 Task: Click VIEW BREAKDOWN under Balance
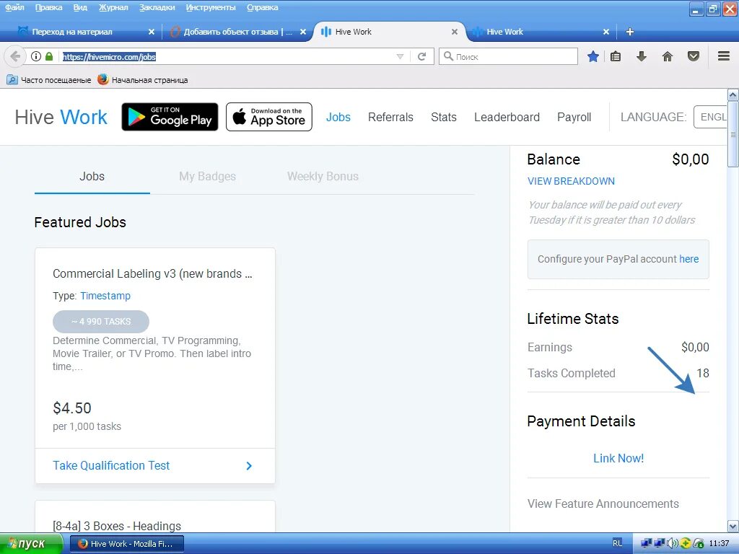point(571,181)
